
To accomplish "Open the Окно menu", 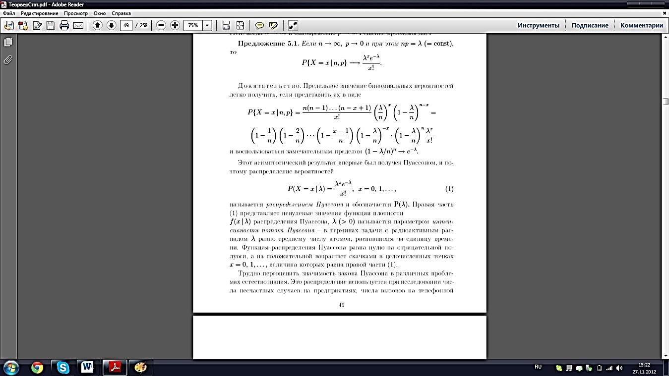I will (x=100, y=13).
